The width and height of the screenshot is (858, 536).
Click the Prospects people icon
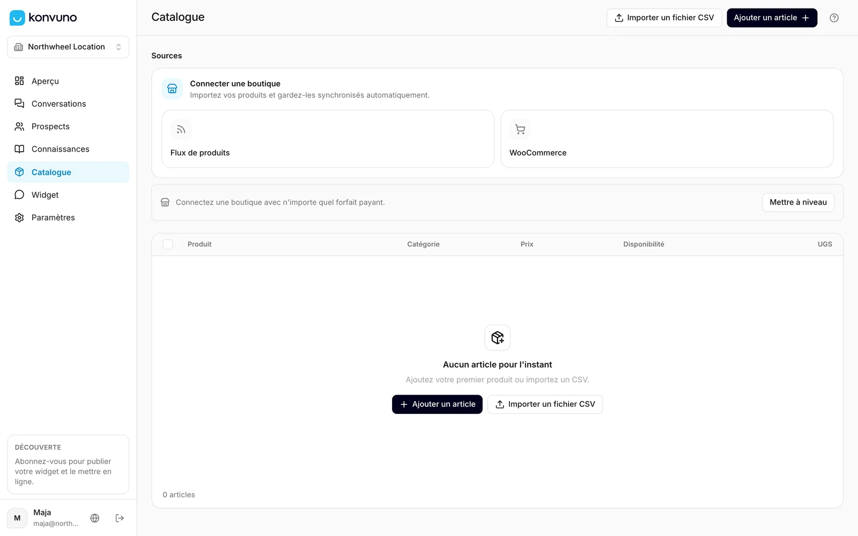(19, 126)
